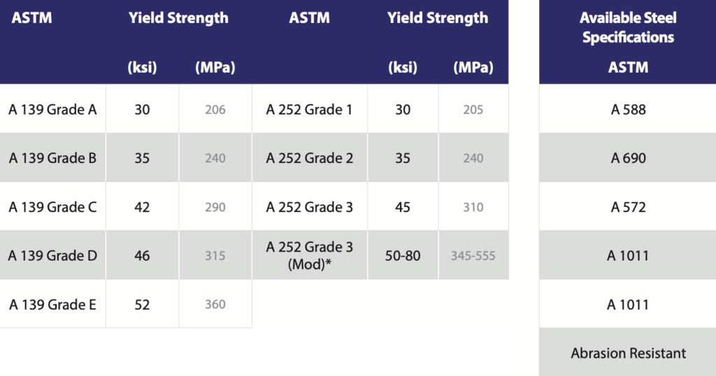
Task: Click the A 690 specification cell
Action: (628, 158)
